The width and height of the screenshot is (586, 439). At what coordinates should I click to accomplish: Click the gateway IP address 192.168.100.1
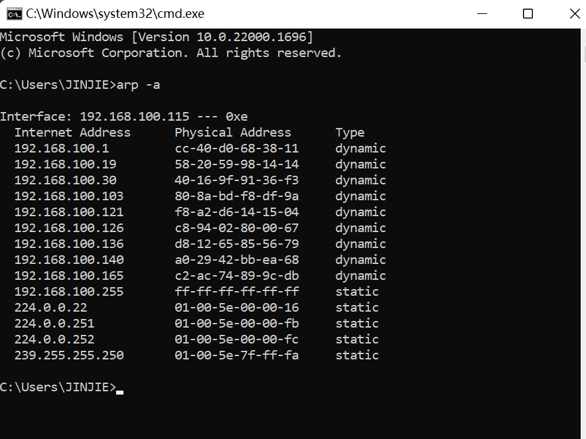pyautogui.click(x=62, y=149)
